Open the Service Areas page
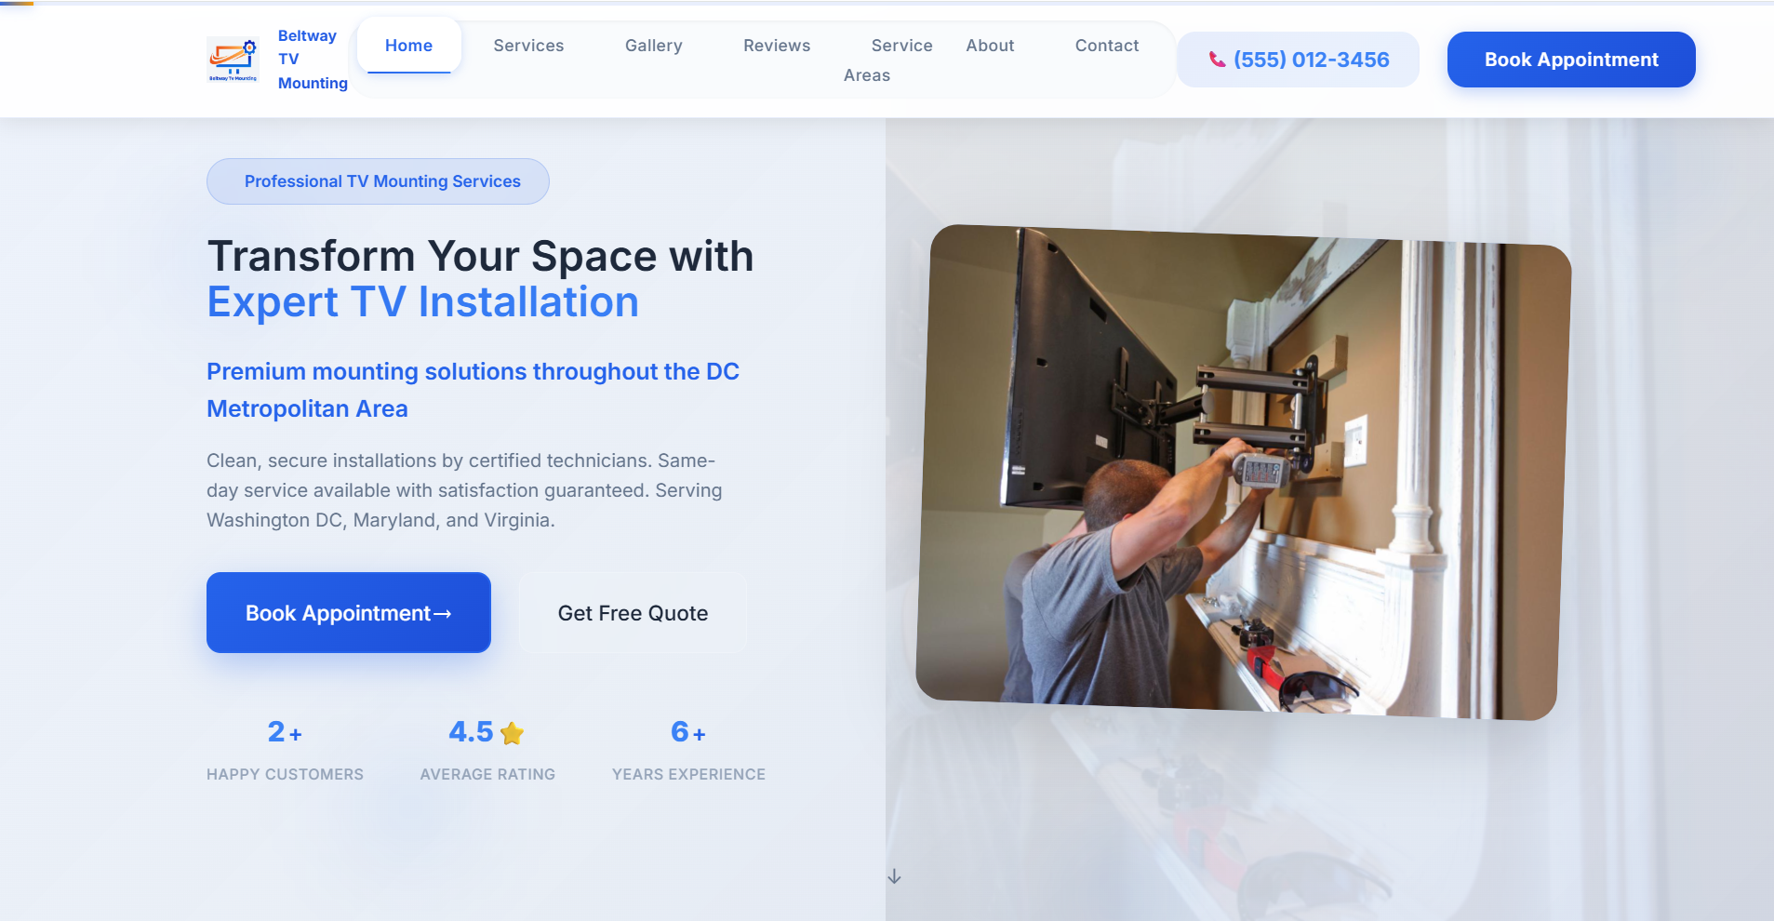Image resolution: width=1774 pixels, height=921 pixels. (x=887, y=60)
